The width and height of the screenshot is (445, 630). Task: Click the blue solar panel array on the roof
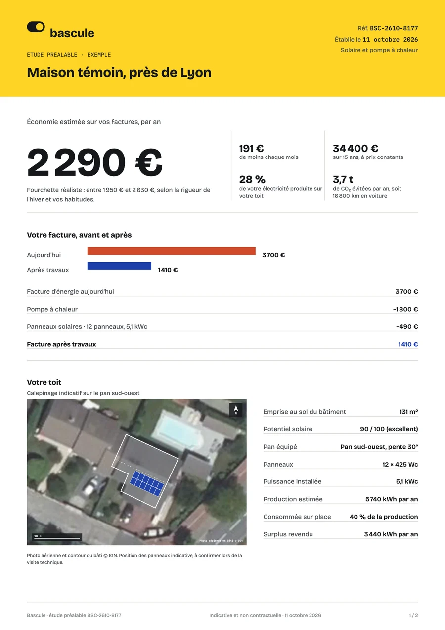147,484
